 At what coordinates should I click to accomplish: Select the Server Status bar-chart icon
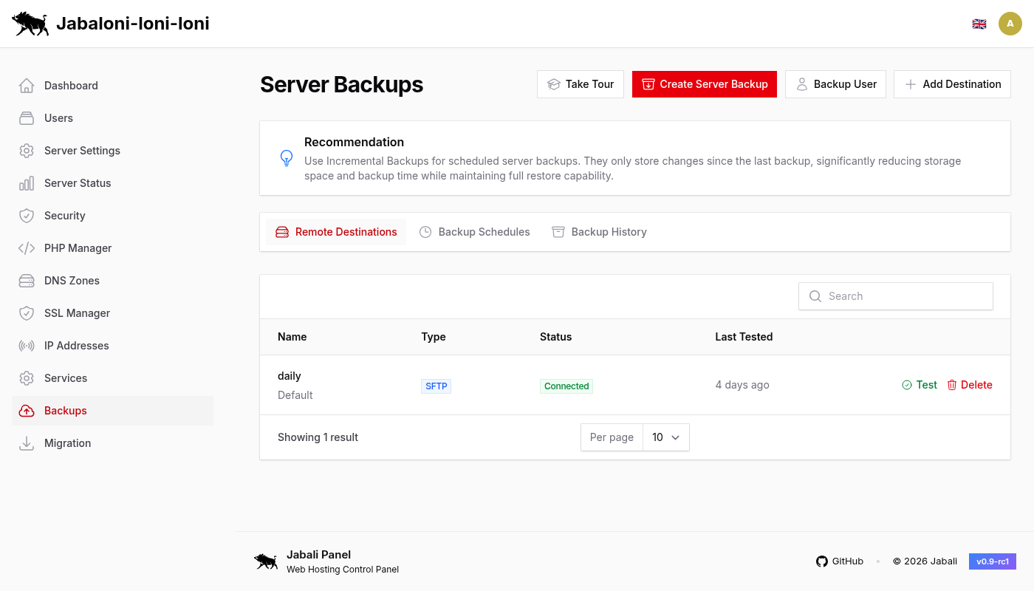coord(26,182)
